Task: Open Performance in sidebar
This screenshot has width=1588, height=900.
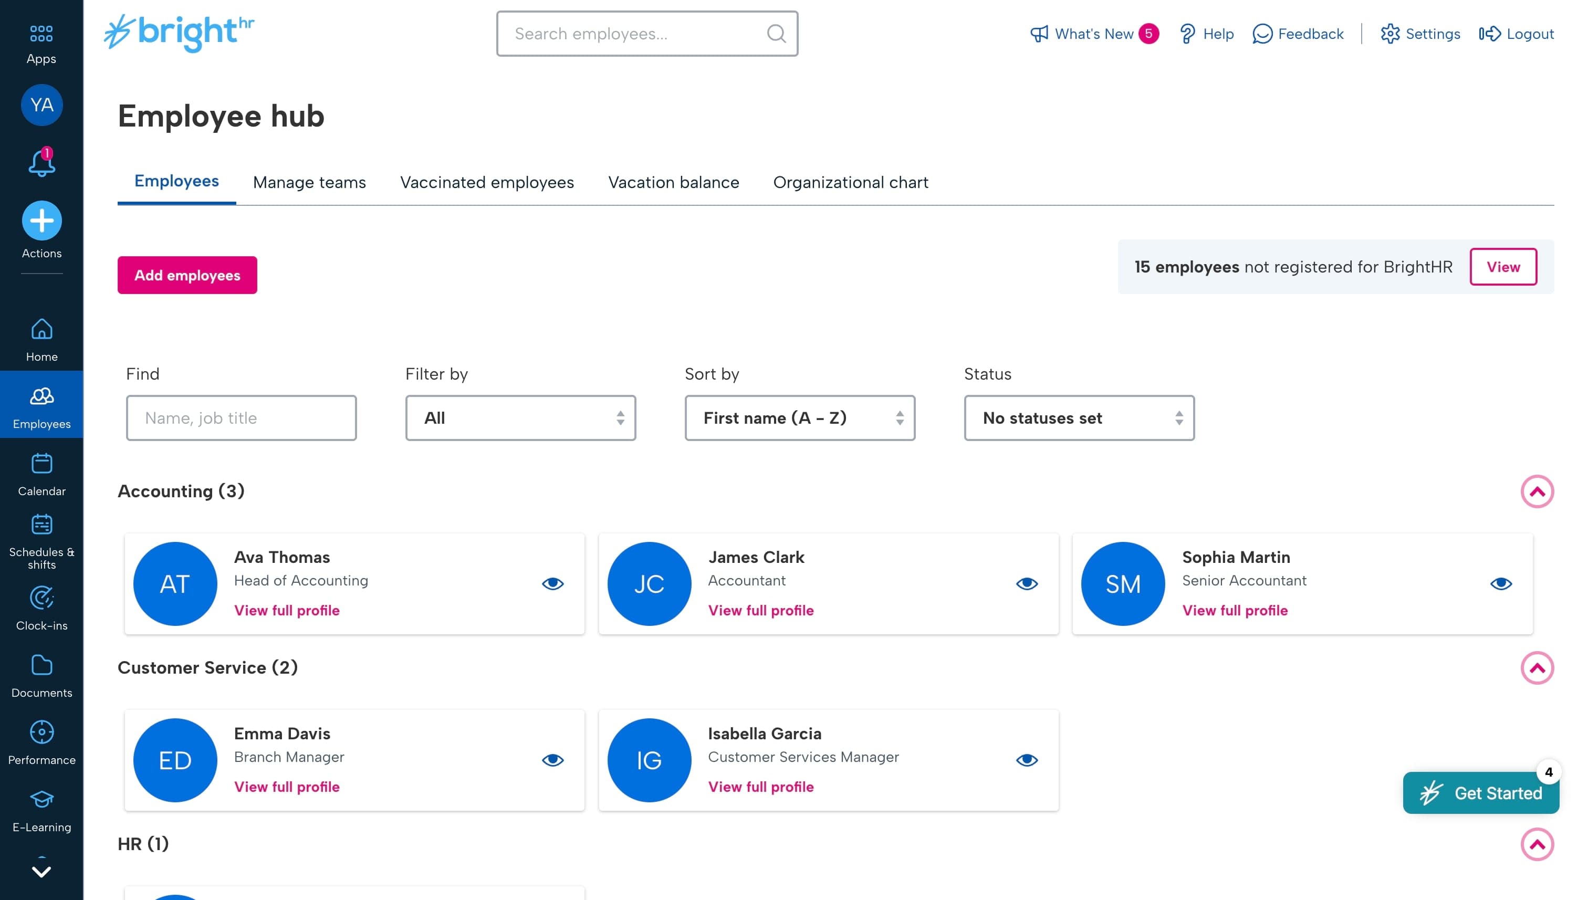Action: click(x=41, y=743)
